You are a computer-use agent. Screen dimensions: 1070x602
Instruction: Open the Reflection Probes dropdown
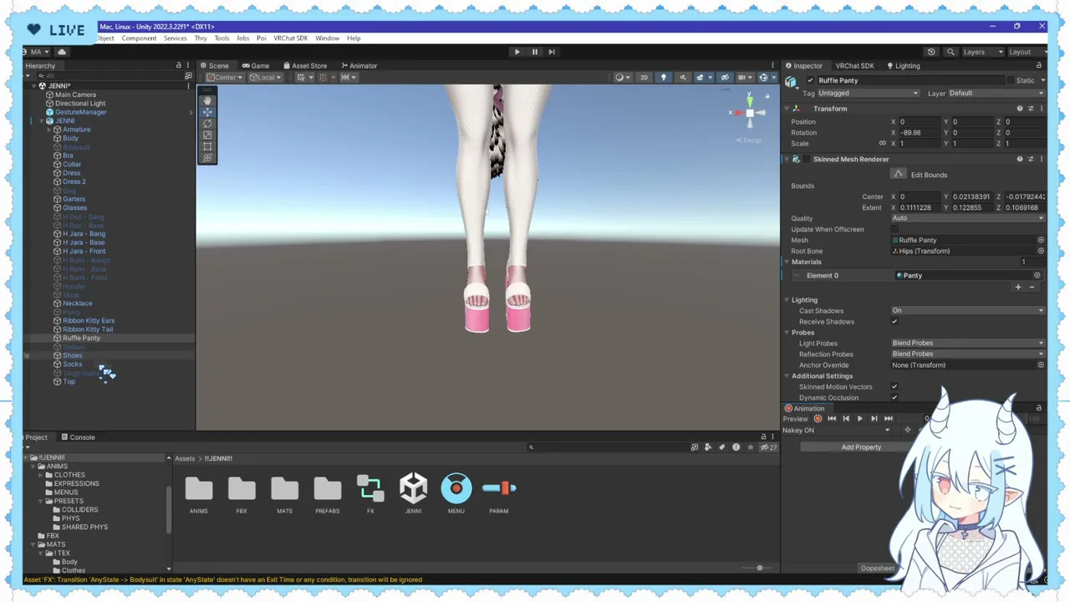(x=968, y=354)
